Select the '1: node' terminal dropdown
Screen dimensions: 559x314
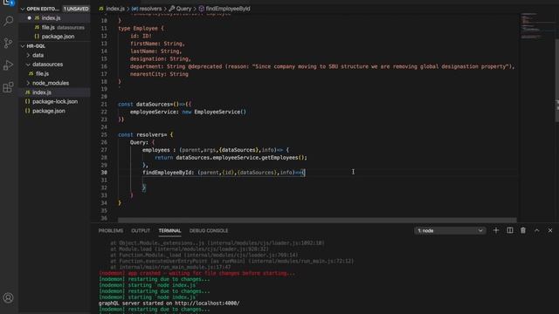tap(450, 230)
